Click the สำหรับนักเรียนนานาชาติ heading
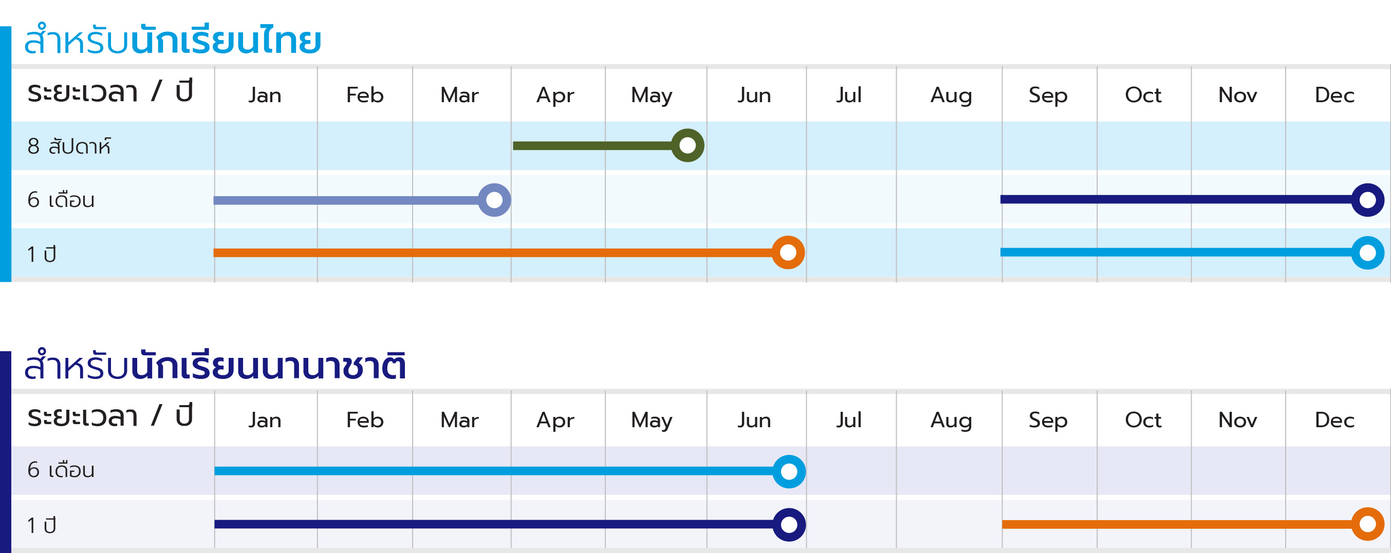This screenshot has height=553, width=1391. click(215, 366)
